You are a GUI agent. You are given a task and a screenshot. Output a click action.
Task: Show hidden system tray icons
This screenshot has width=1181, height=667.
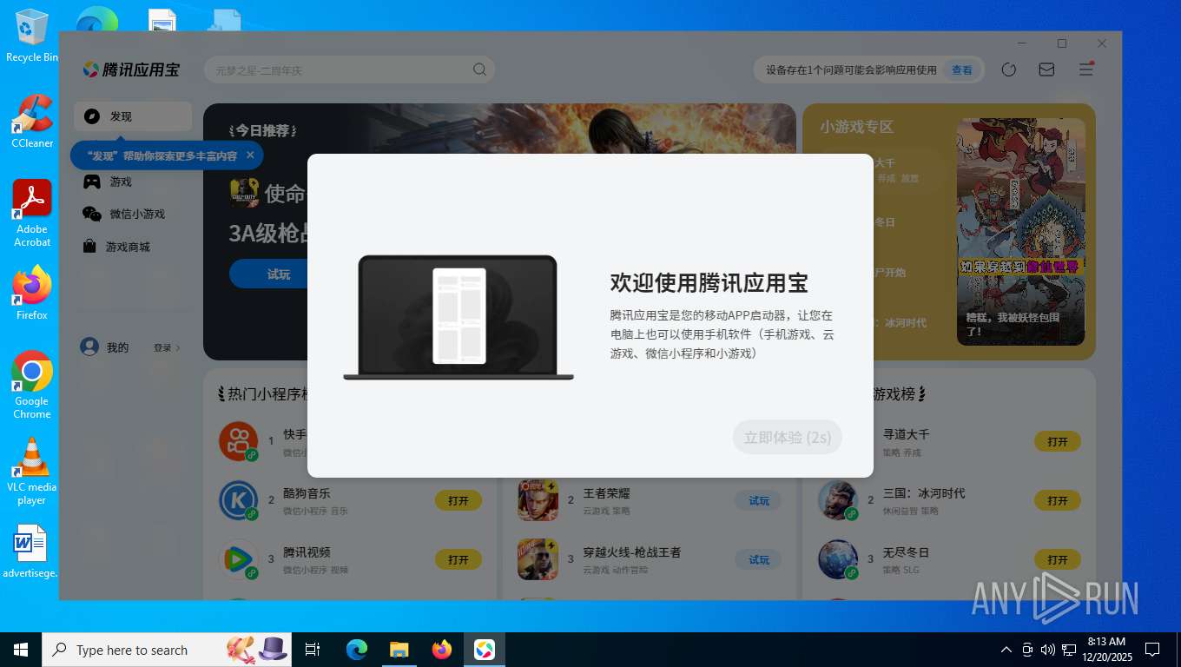(x=1006, y=650)
